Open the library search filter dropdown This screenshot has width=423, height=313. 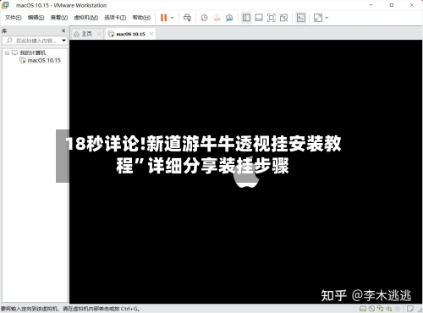click(64, 41)
